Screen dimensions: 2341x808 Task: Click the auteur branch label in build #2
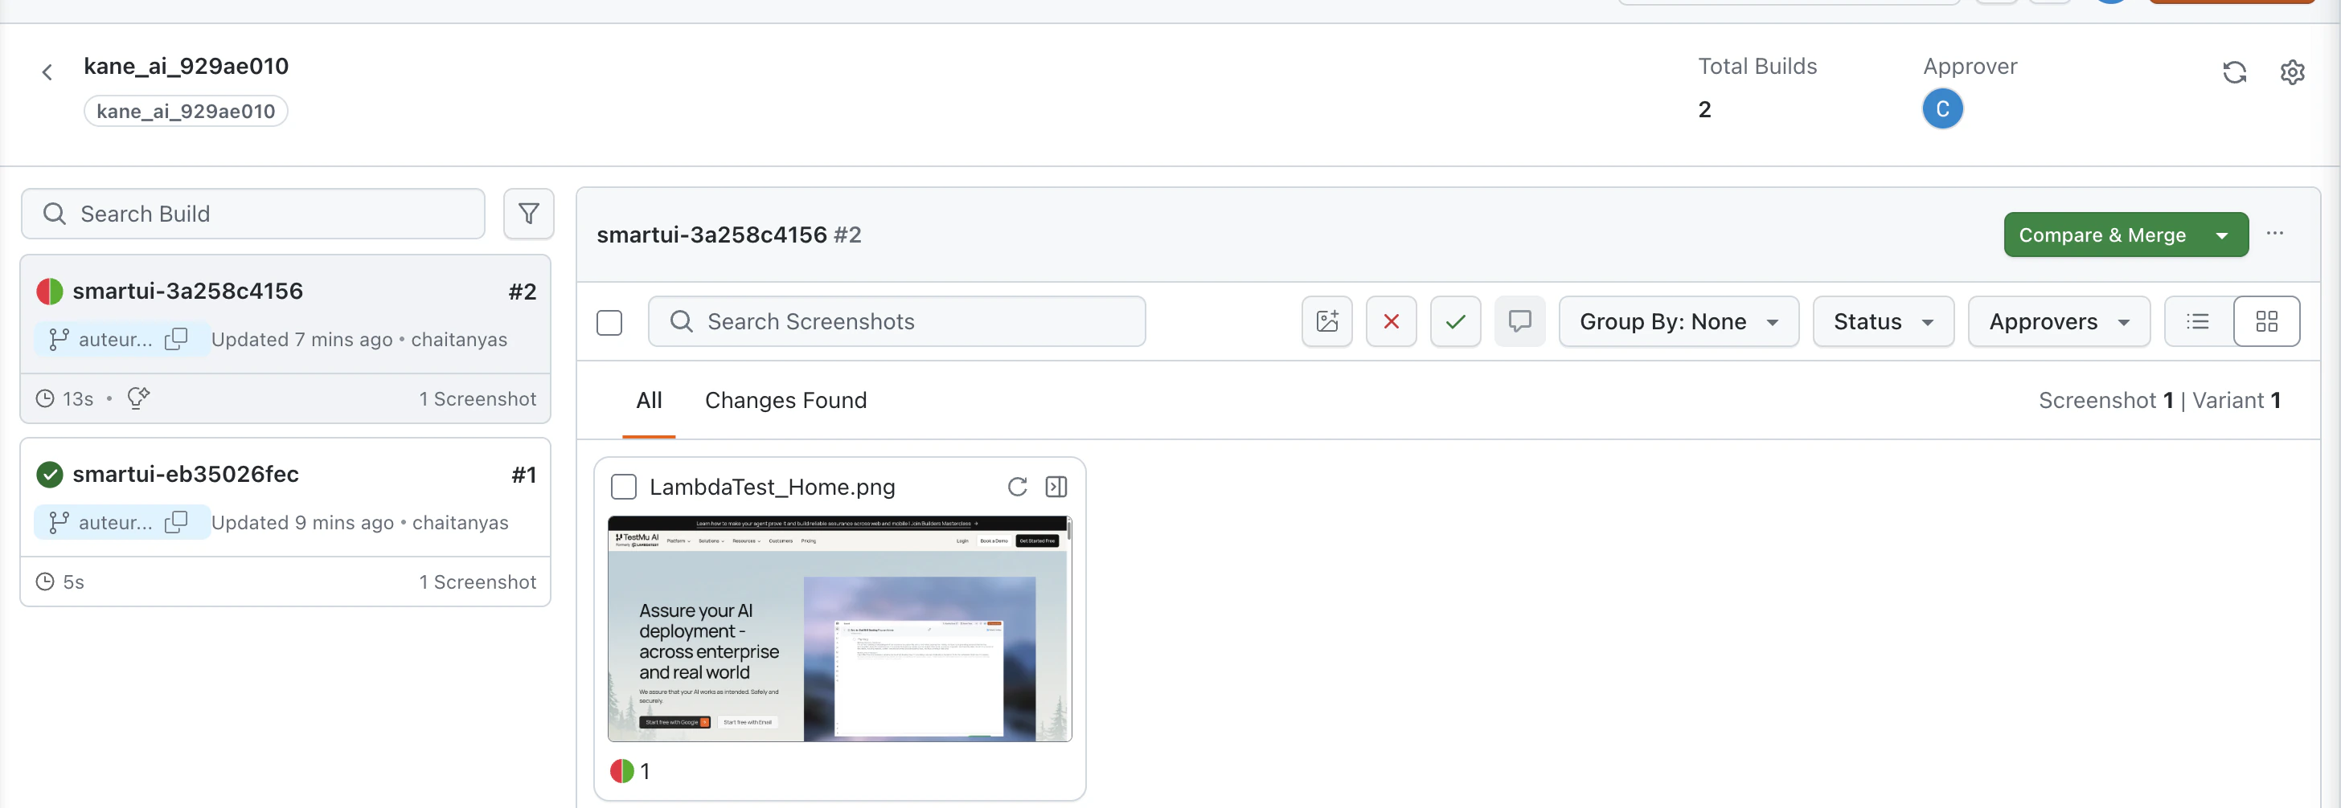tap(114, 340)
